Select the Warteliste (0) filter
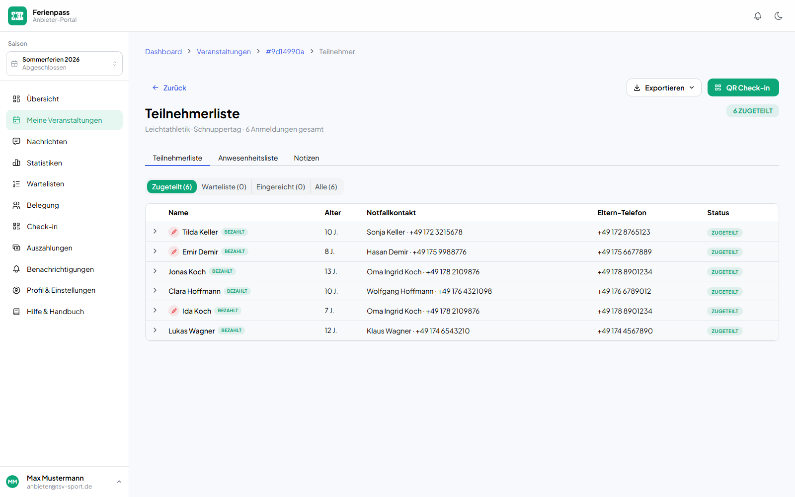Viewport: 795px width, 497px height. tap(224, 187)
